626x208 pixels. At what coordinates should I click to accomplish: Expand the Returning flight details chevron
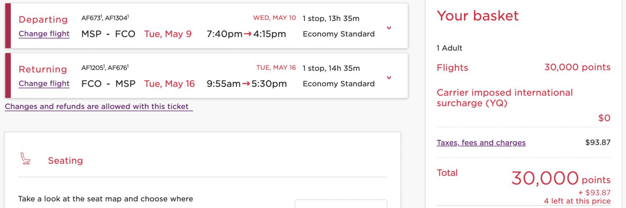coord(389,78)
